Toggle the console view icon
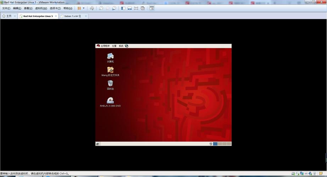327x177 pixels. 152,8
